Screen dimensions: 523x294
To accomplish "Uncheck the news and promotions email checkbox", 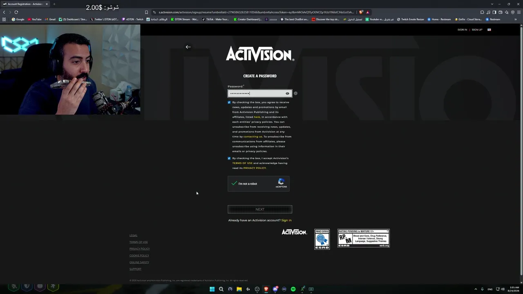I will [x=229, y=102].
